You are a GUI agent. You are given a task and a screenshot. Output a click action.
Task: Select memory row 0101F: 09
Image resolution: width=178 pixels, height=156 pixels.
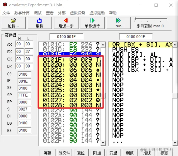click(x=70, y=59)
